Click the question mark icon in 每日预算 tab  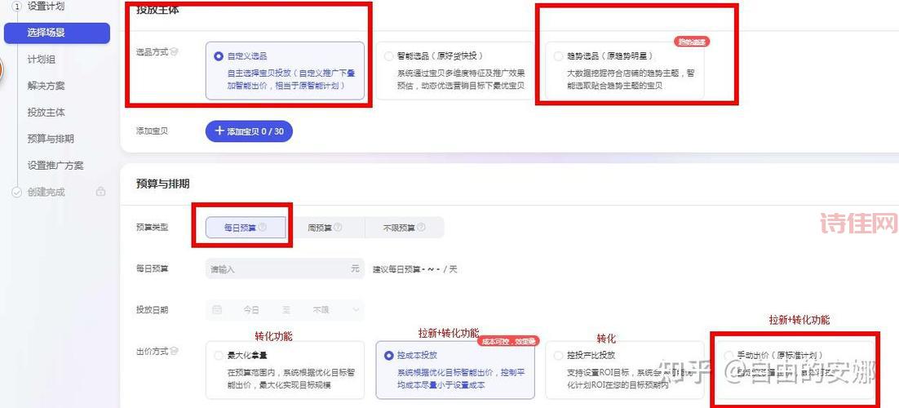[263, 227]
